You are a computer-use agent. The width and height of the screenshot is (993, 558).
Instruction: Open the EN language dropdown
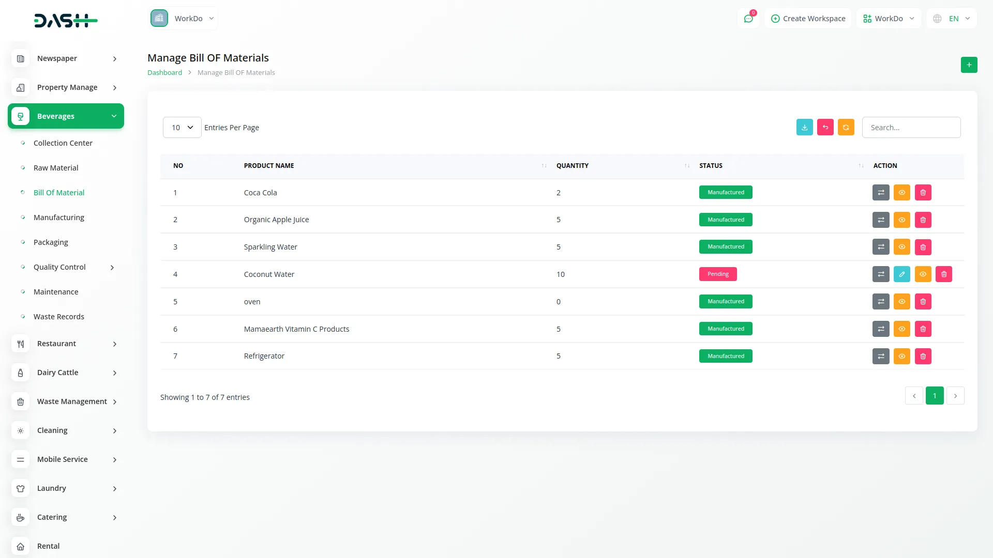[952, 19]
